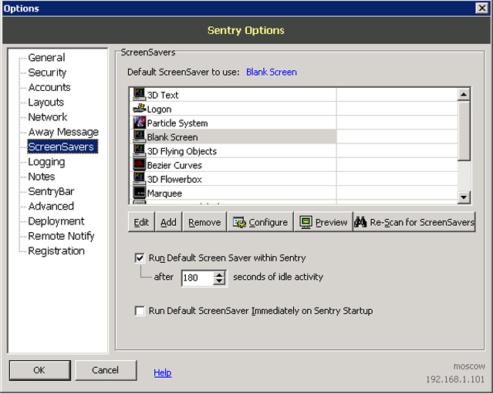This screenshot has height=394, width=493.
Task: Increase idle seconds with up arrow
Action: coord(219,274)
